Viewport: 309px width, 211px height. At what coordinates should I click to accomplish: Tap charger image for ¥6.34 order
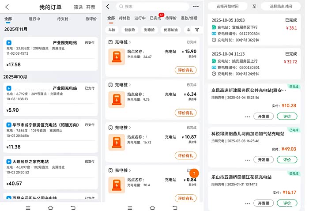click(x=117, y=99)
